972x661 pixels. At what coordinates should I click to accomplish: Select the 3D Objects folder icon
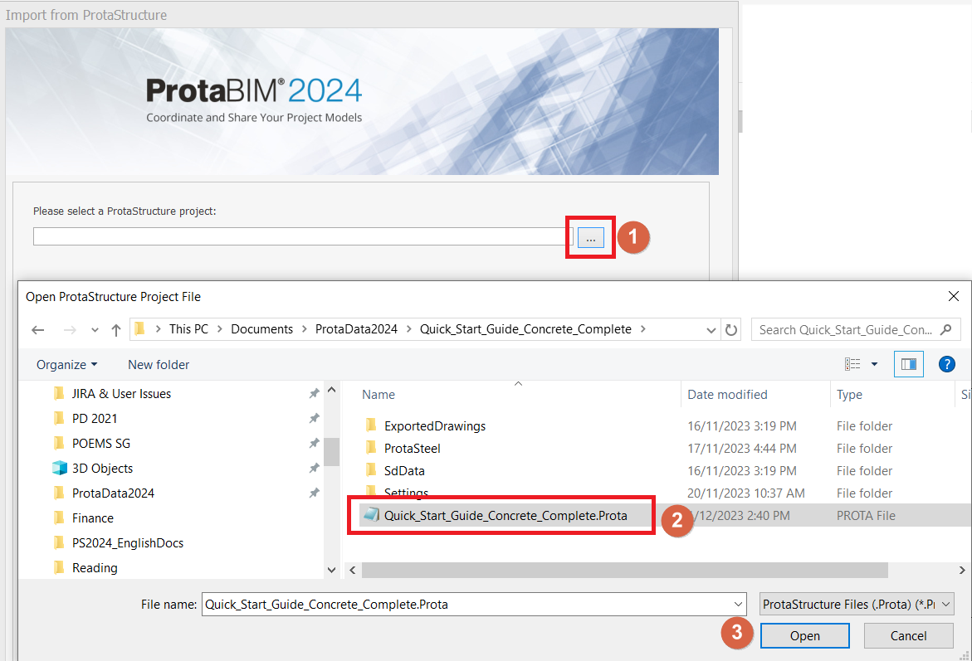(x=59, y=469)
